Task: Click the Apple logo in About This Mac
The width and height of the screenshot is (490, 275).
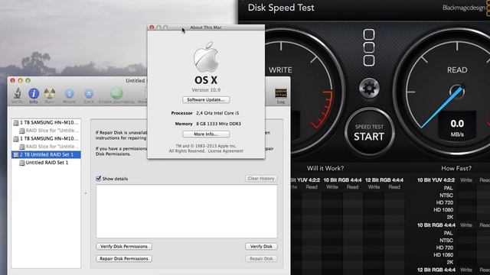Action: (x=206, y=57)
